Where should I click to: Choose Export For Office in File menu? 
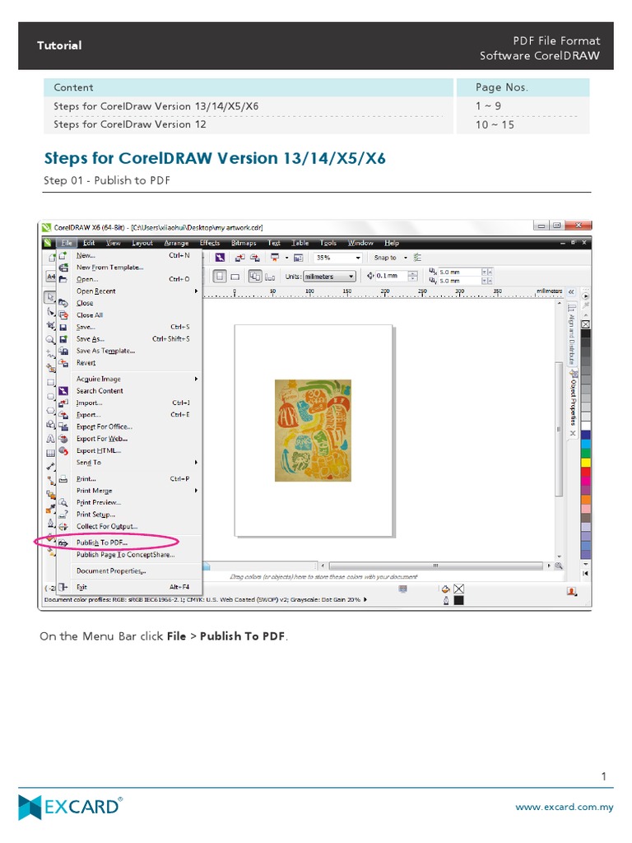pyautogui.click(x=129, y=427)
